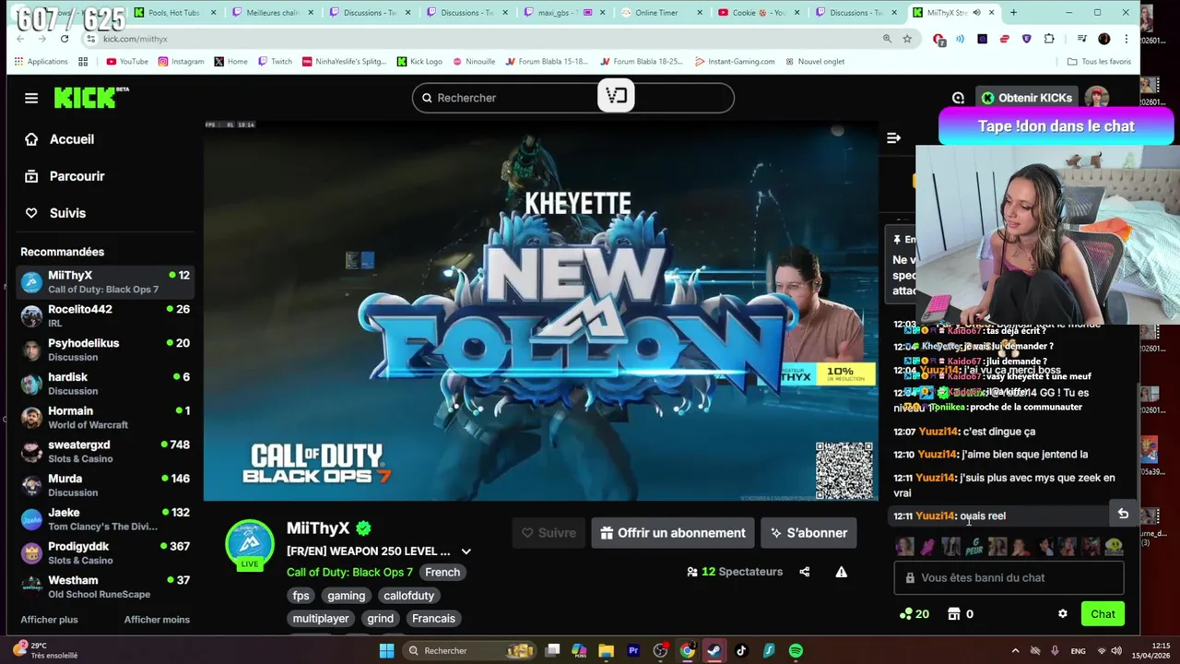This screenshot has height=664, width=1180.
Task: Click the callofduty tag
Action: [408, 596]
